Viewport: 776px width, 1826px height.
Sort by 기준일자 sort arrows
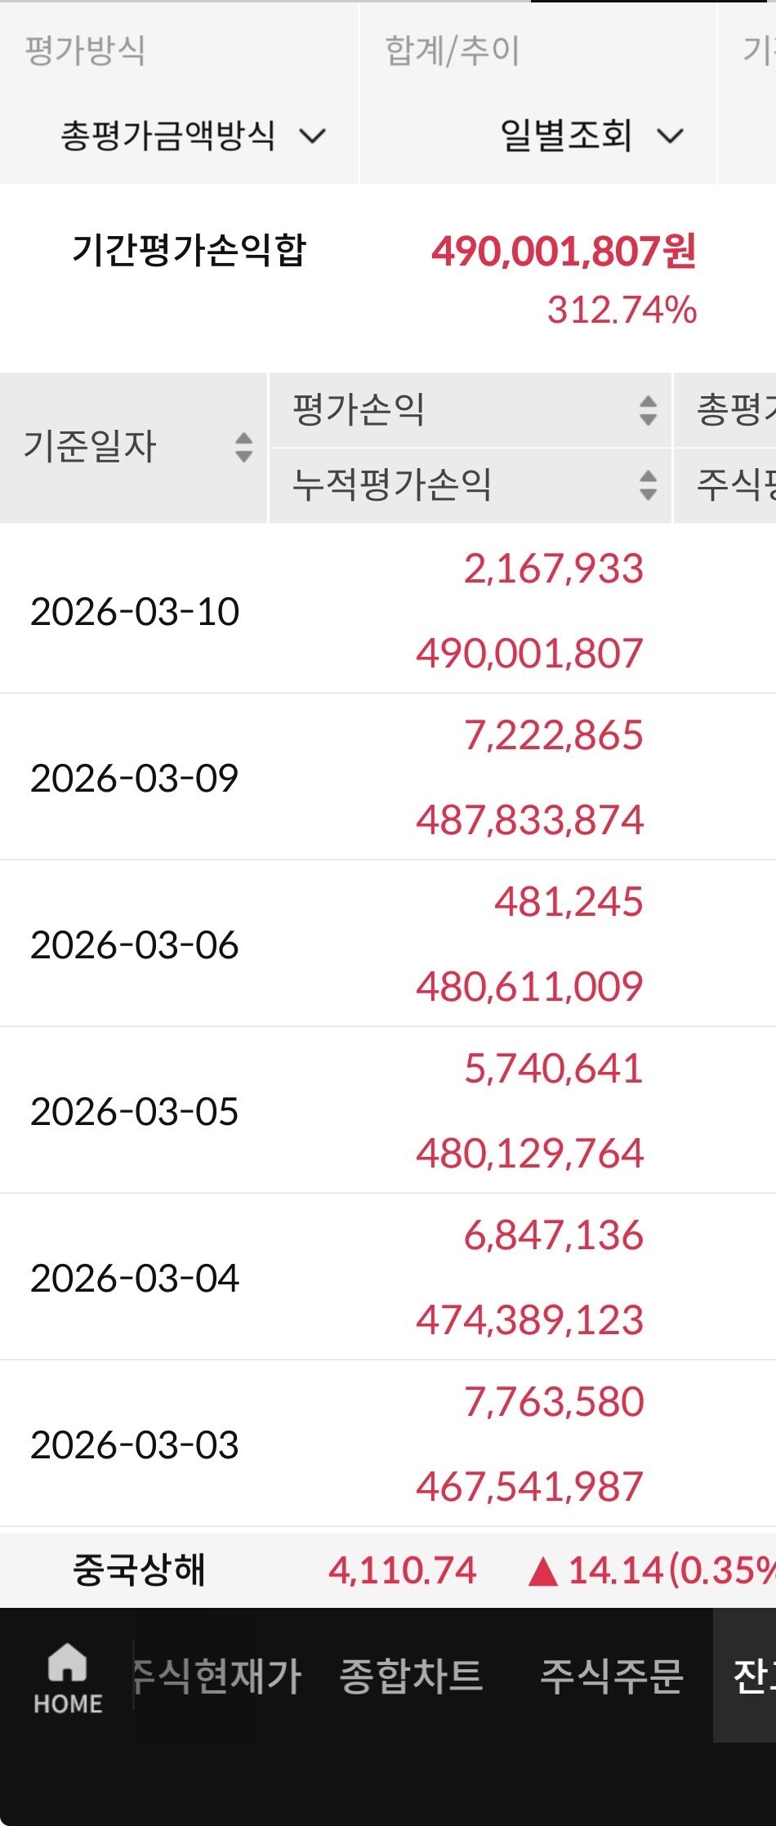click(243, 447)
